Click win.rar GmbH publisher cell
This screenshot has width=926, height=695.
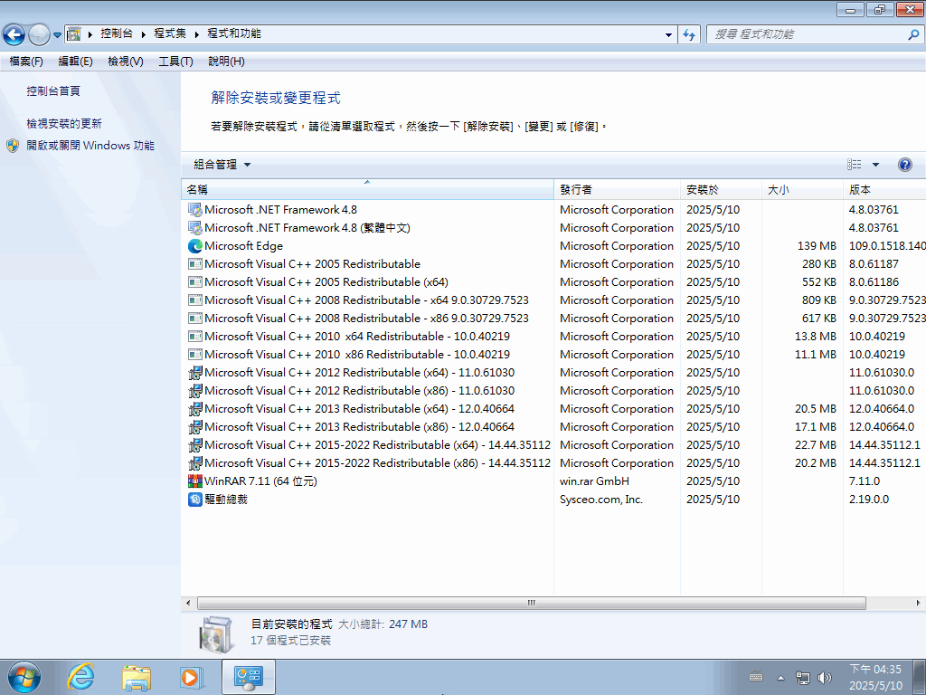[x=594, y=481]
